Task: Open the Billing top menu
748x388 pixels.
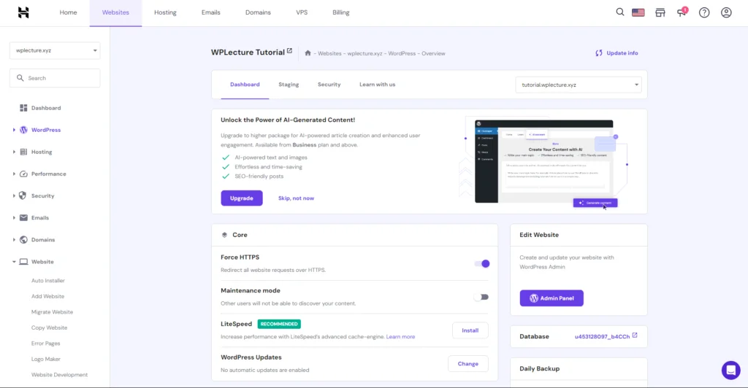Action: pos(340,12)
